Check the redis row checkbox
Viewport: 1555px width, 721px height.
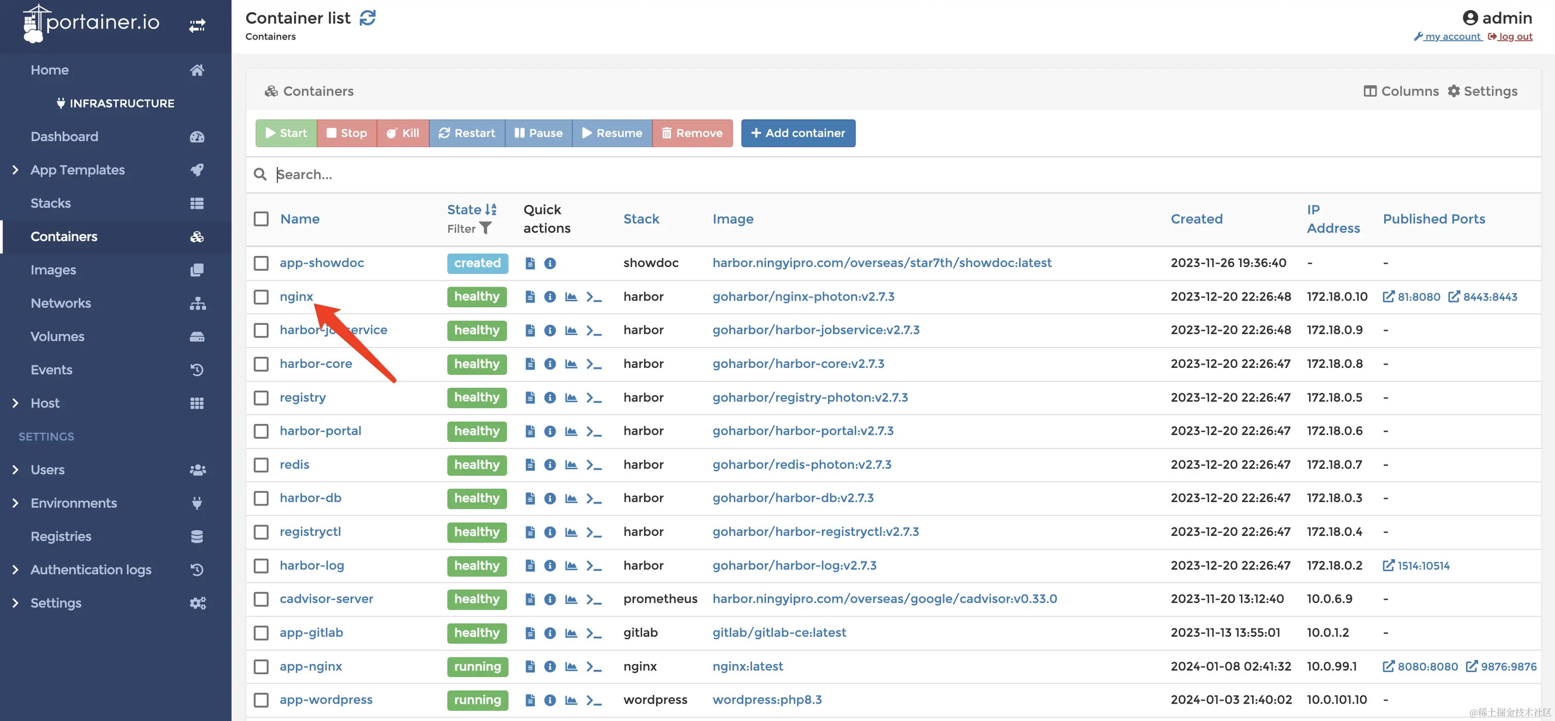point(261,465)
